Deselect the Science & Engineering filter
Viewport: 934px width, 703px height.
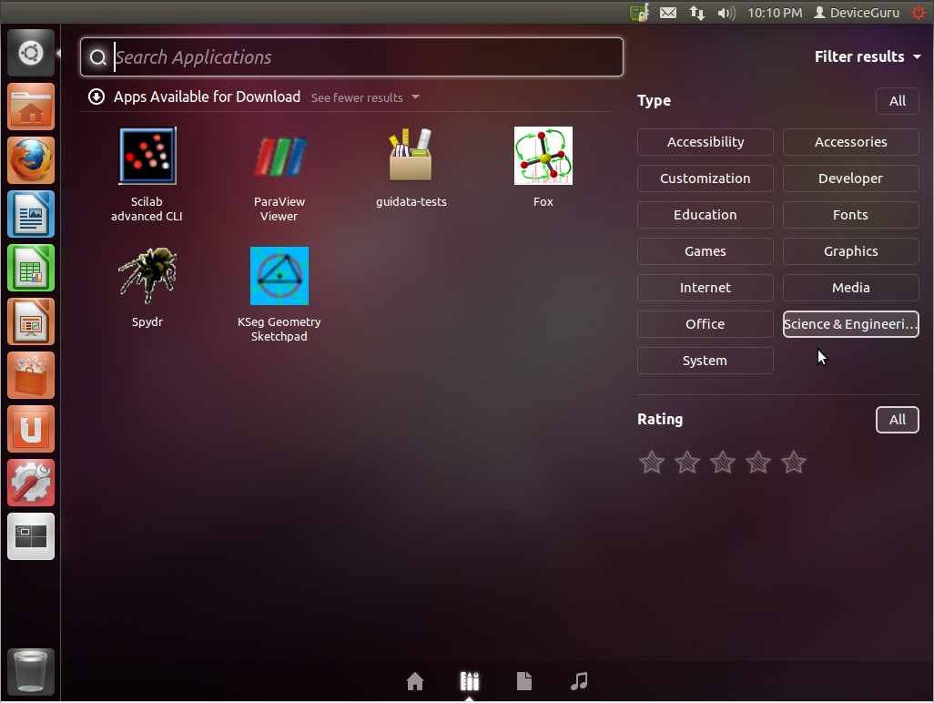tap(850, 324)
